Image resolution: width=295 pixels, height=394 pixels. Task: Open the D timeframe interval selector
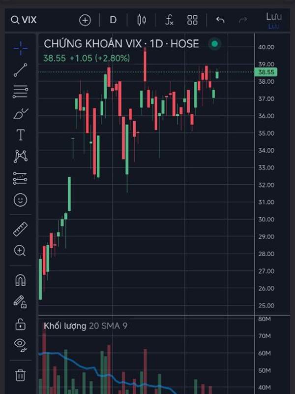(113, 20)
